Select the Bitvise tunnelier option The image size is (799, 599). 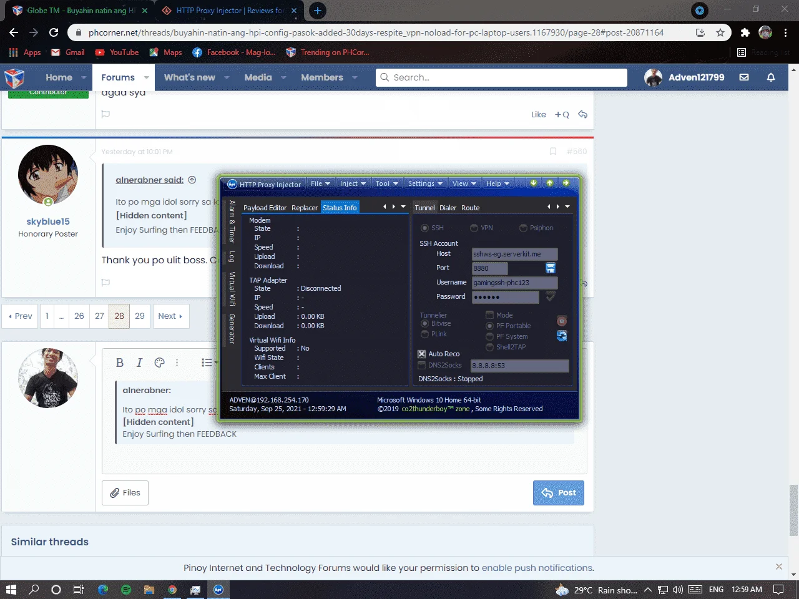click(x=424, y=323)
